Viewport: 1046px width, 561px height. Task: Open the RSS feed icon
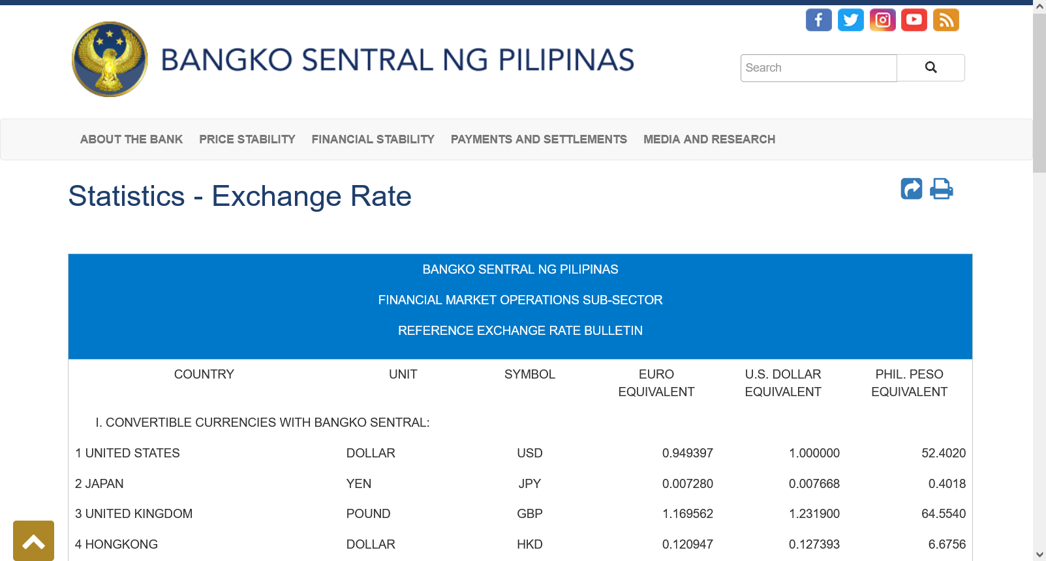(x=946, y=20)
